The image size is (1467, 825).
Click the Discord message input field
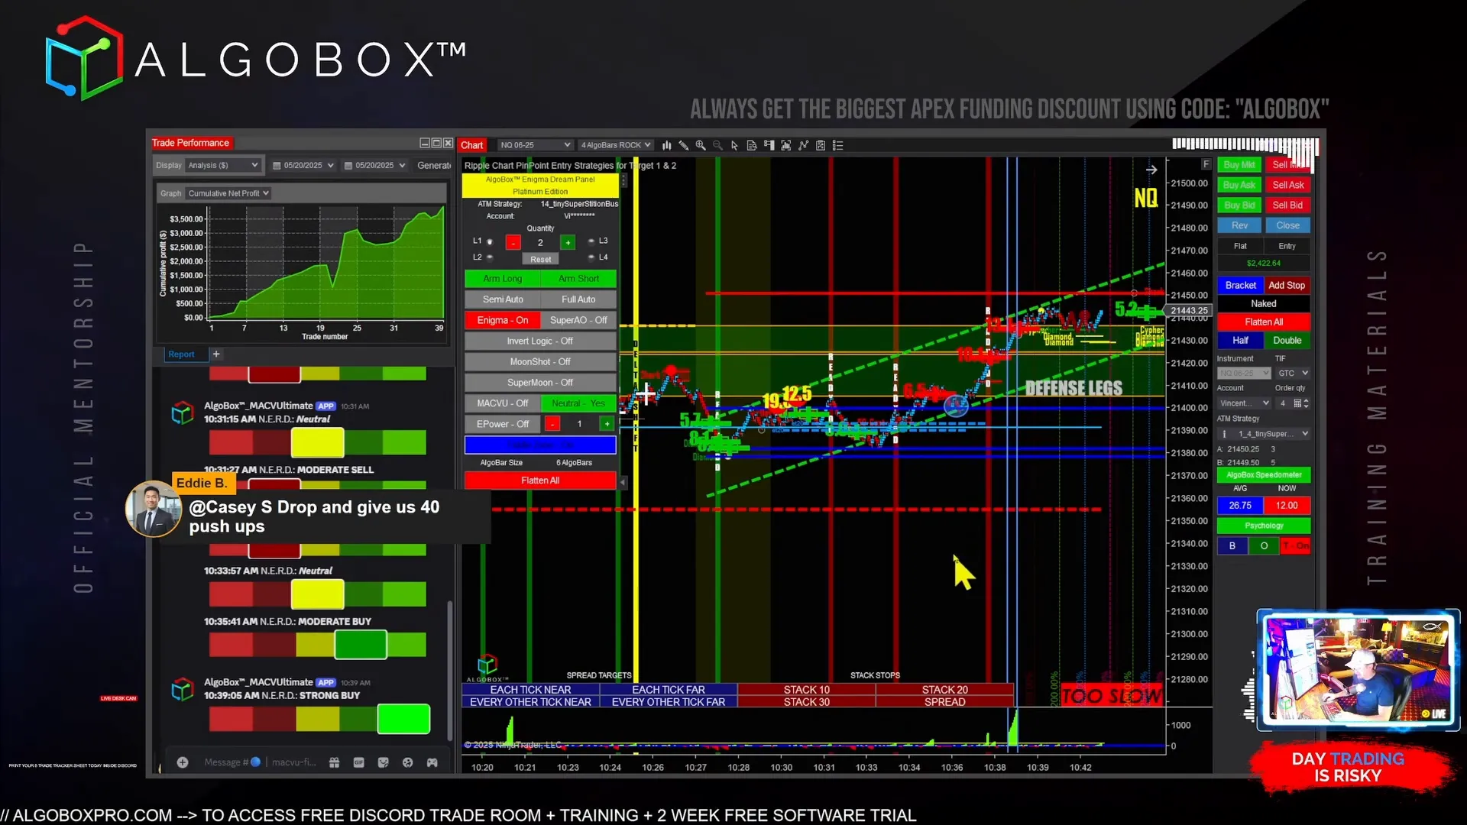260,762
